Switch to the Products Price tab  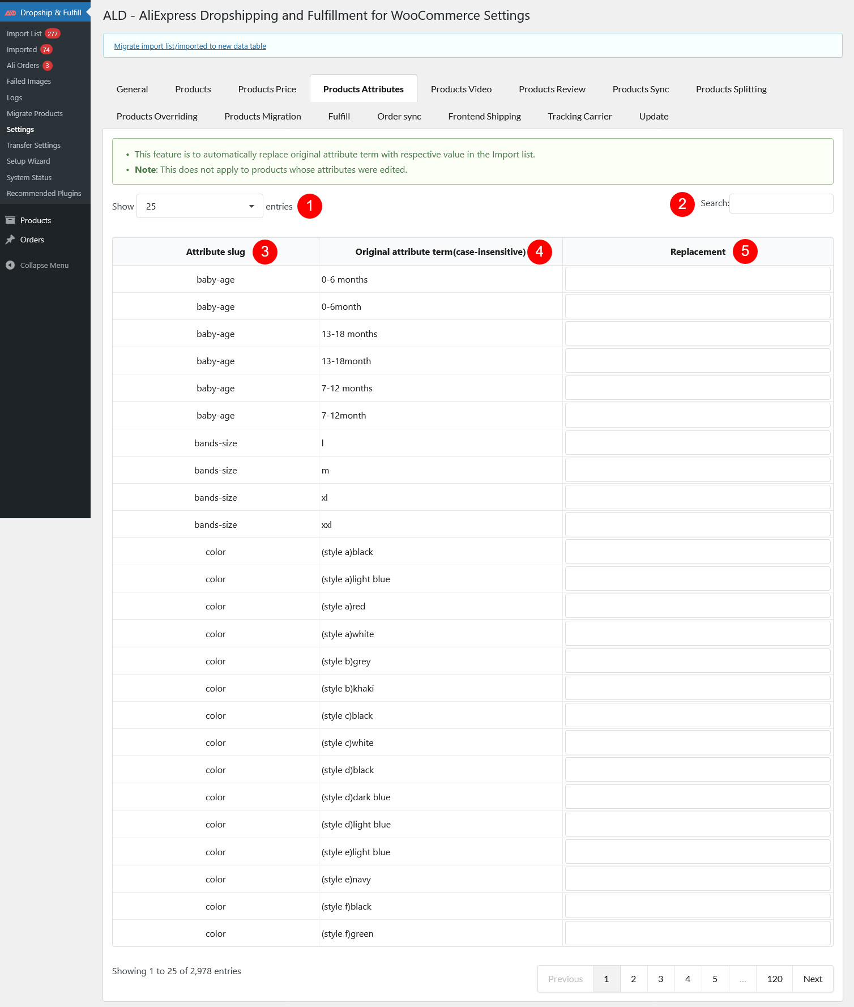pyautogui.click(x=267, y=89)
